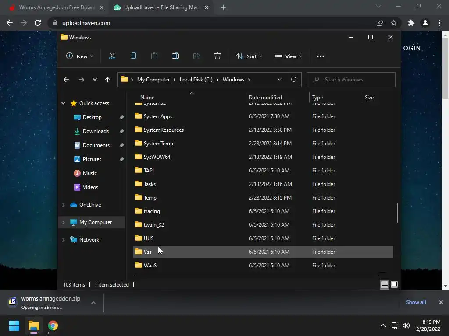This screenshot has width=449, height=336.
Task: Click Chrome's back arrow button
Action: (x=10, y=23)
